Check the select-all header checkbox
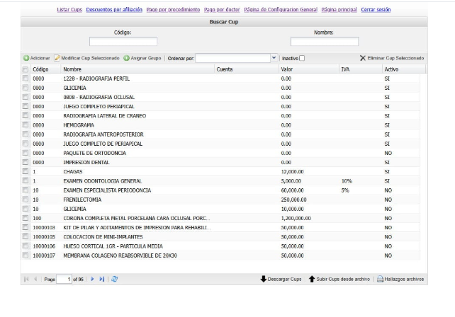The image size is (455, 317). click(26, 69)
